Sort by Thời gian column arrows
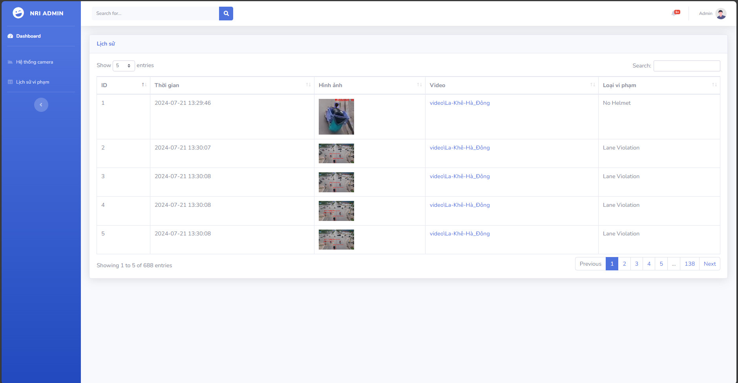The height and width of the screenshot is (383, 738). point(308,85)
